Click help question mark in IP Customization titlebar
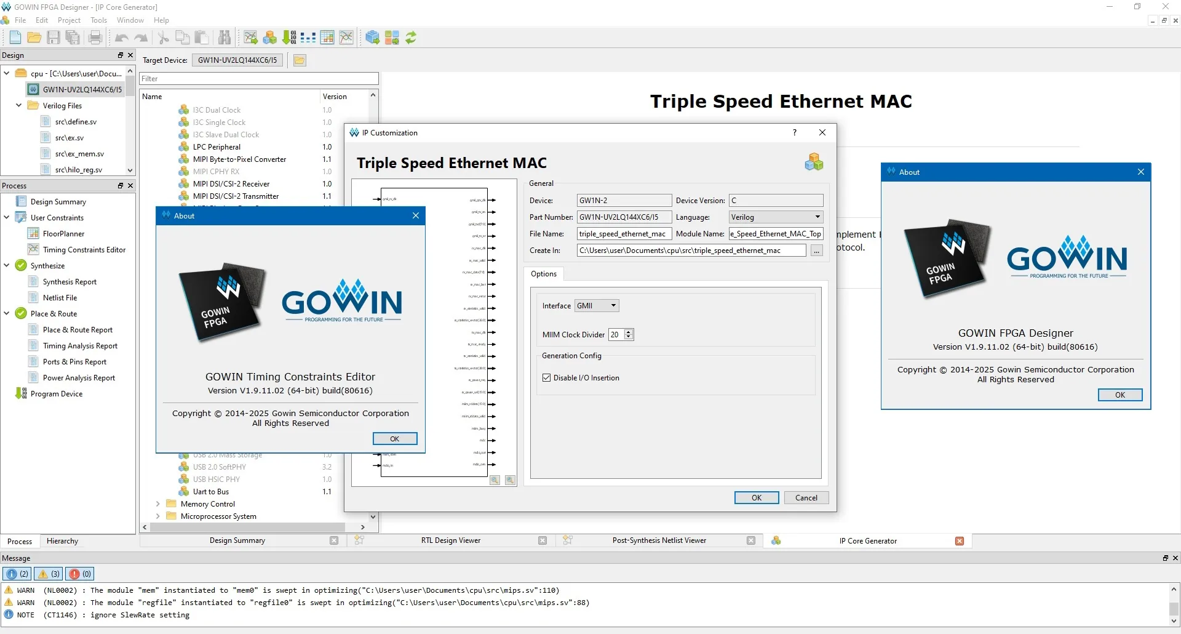The height and width of the screenshot is (634, 1181). (794, 132)
